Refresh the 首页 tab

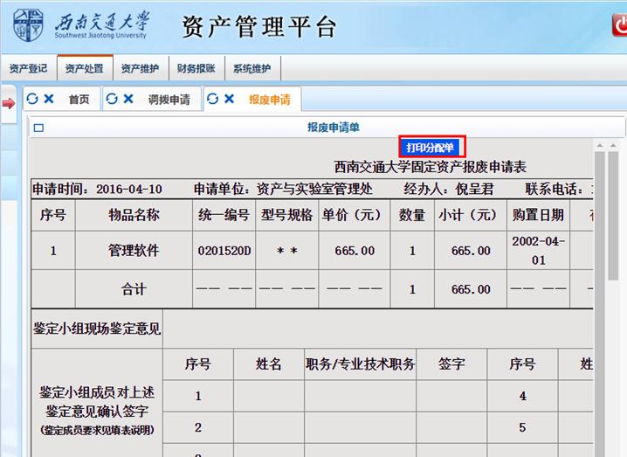[x=32, y=100]
